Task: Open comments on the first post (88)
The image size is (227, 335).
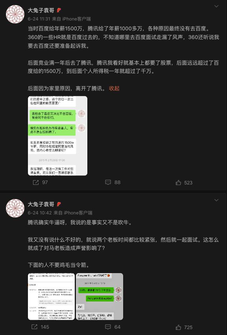Action: coord(113,182)
